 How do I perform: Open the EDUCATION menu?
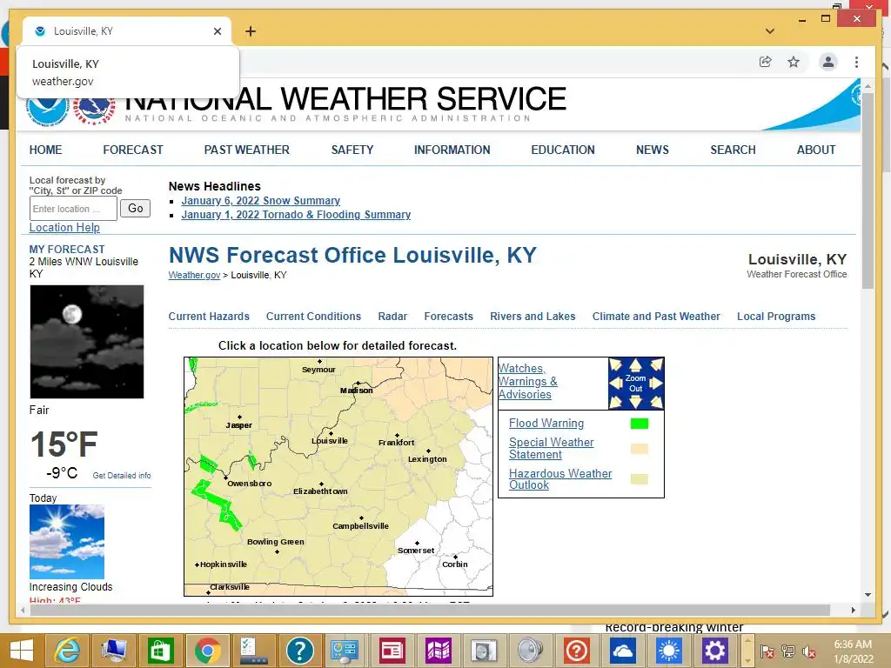click(563, 150)
